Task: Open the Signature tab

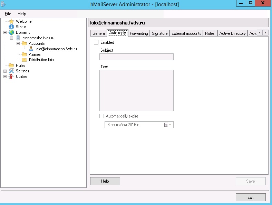Action: pos(159,33)
